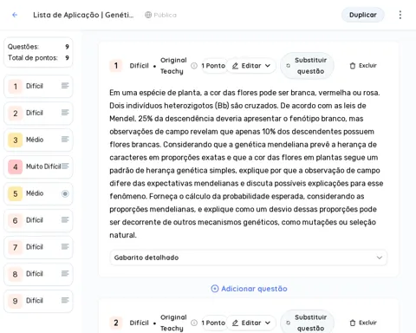Click Excluir to delete question 2

[363, 323]
